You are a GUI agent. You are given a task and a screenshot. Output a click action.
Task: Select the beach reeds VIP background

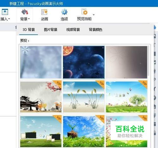point(84,97)
